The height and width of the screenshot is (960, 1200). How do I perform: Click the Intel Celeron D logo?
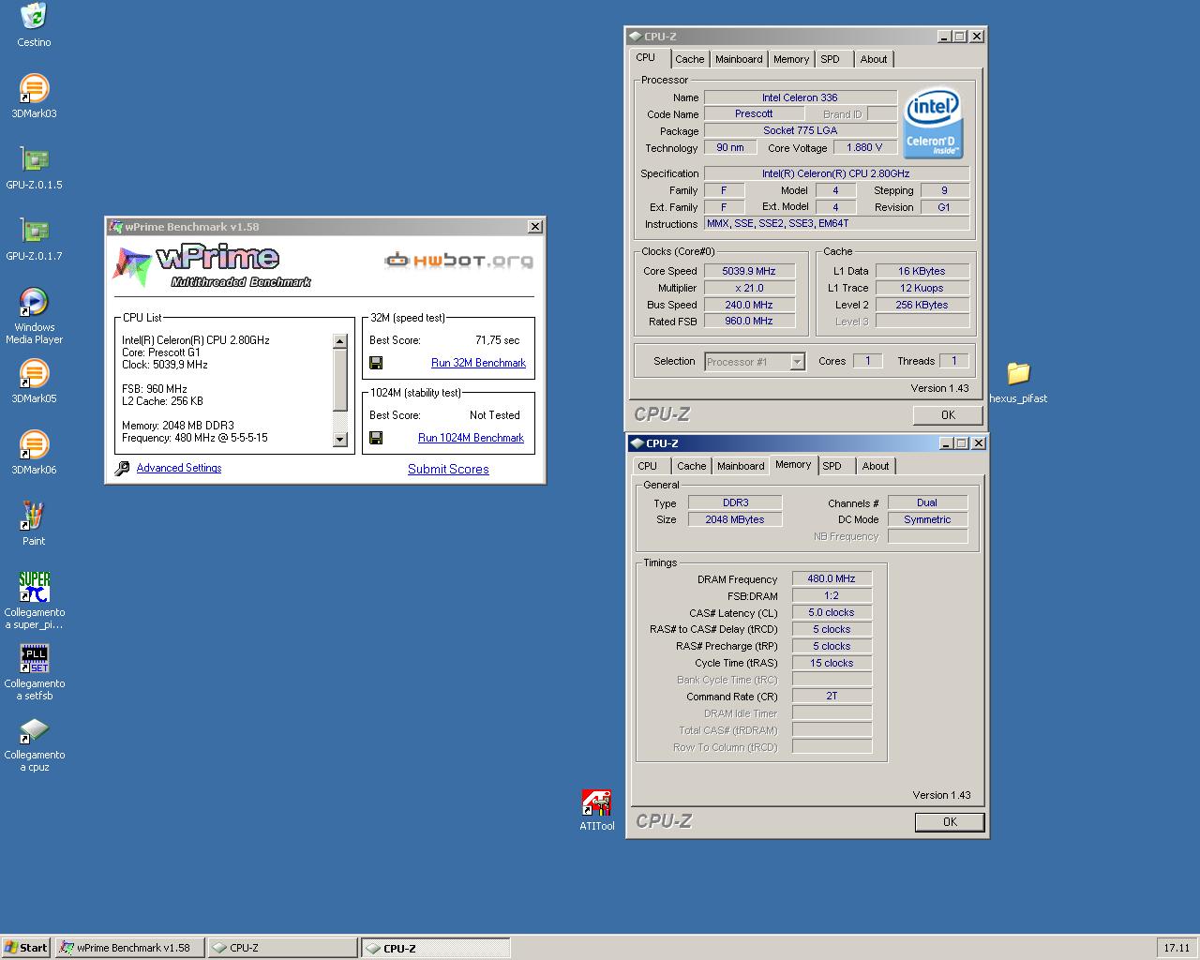933,123
